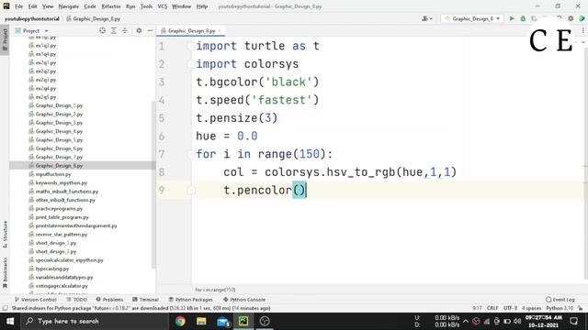Open the Navigate menu
588x330 pixels.
[69, 6]
